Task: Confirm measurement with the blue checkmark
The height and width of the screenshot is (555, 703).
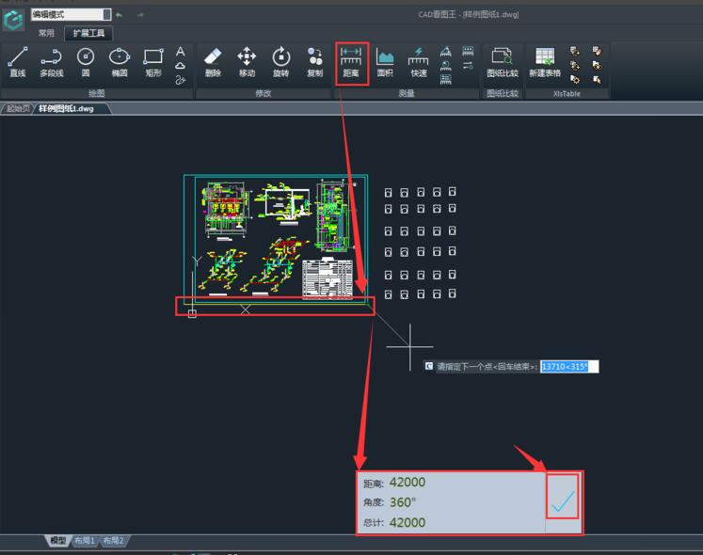Action: [563, 503]
